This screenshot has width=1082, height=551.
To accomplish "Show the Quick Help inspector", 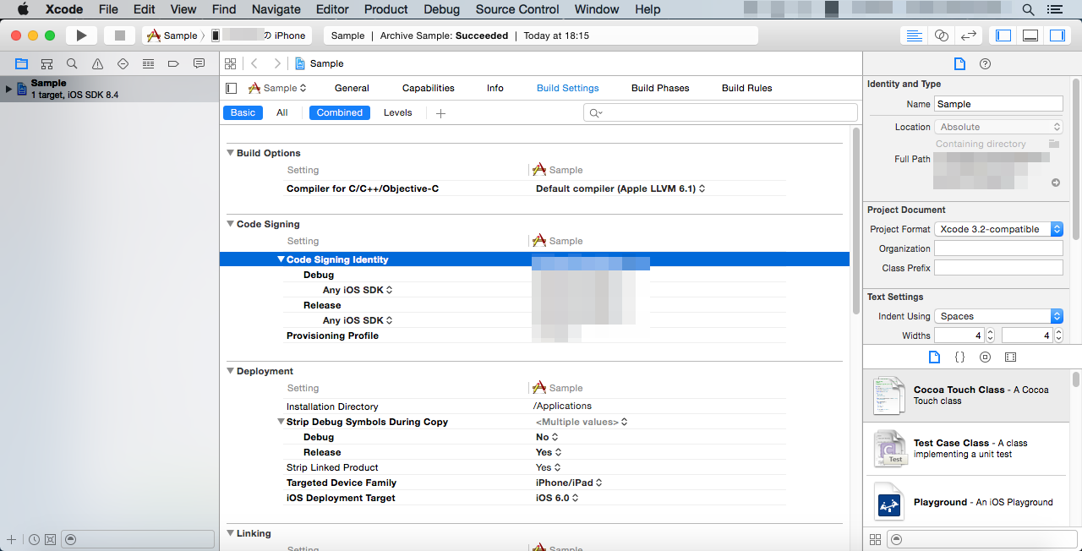I will point(985,64).
